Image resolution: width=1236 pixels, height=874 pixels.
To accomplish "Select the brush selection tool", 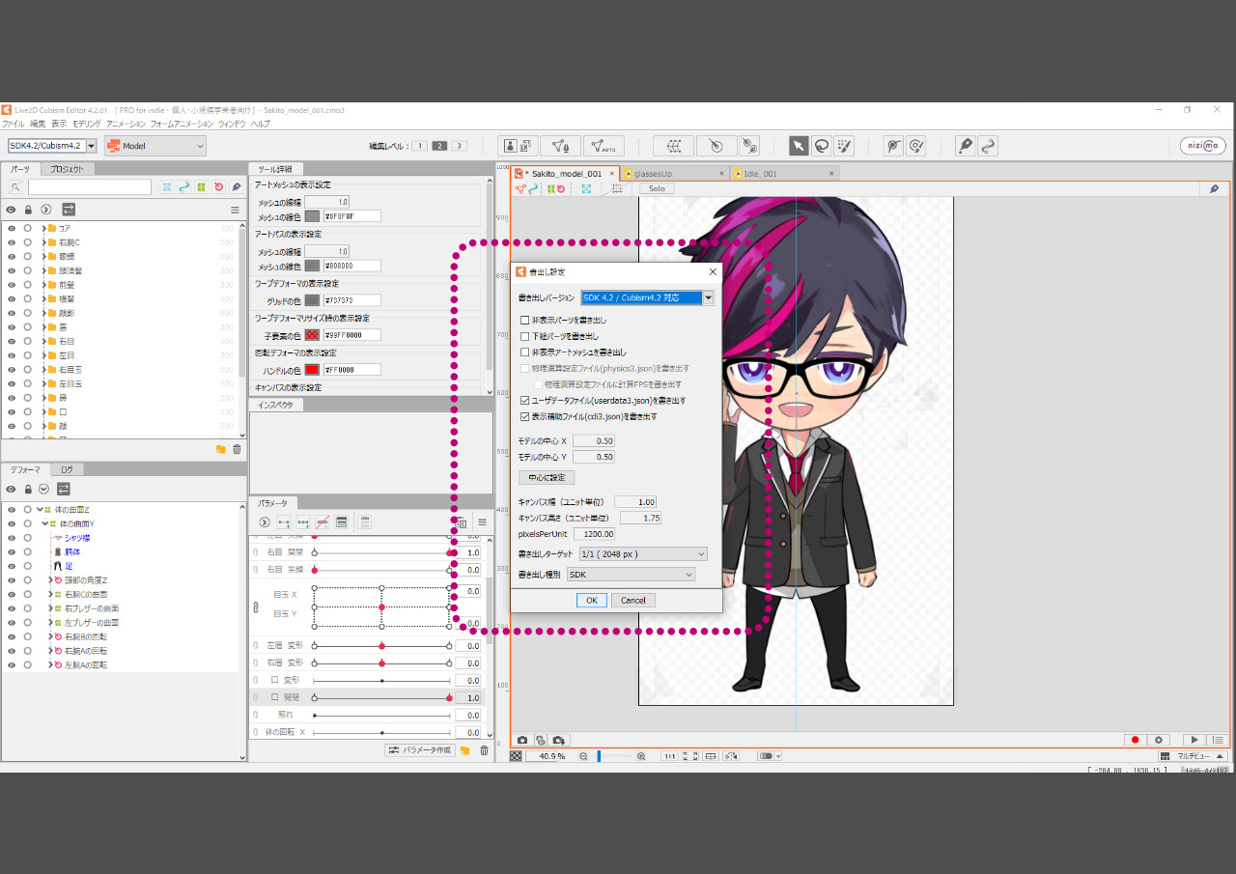I will (x=845, y=146).
